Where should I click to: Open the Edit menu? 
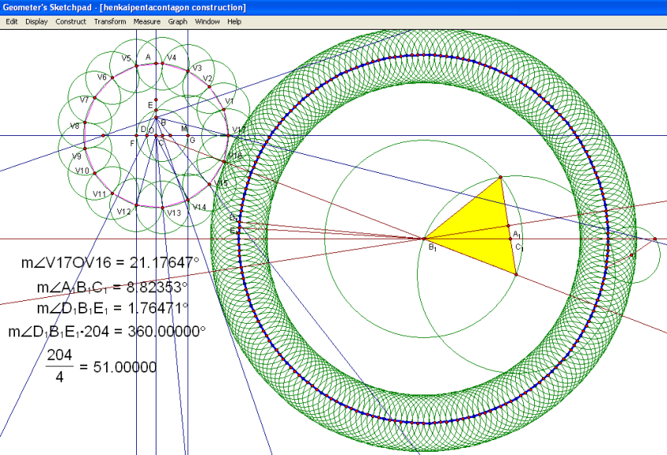(x=12, y=21)
